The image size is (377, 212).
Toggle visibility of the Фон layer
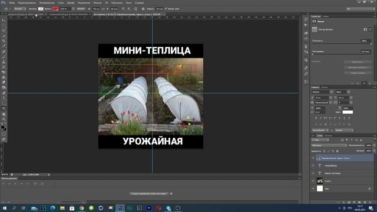tap(313, 188)
